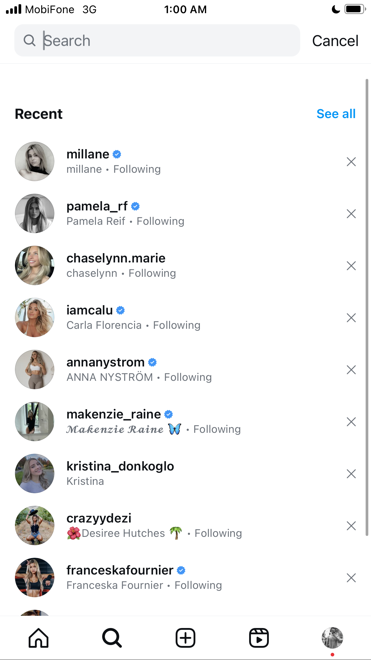Remove franceskafournier from recent list
Screen dimensions: 371x660
coord(351,578)
